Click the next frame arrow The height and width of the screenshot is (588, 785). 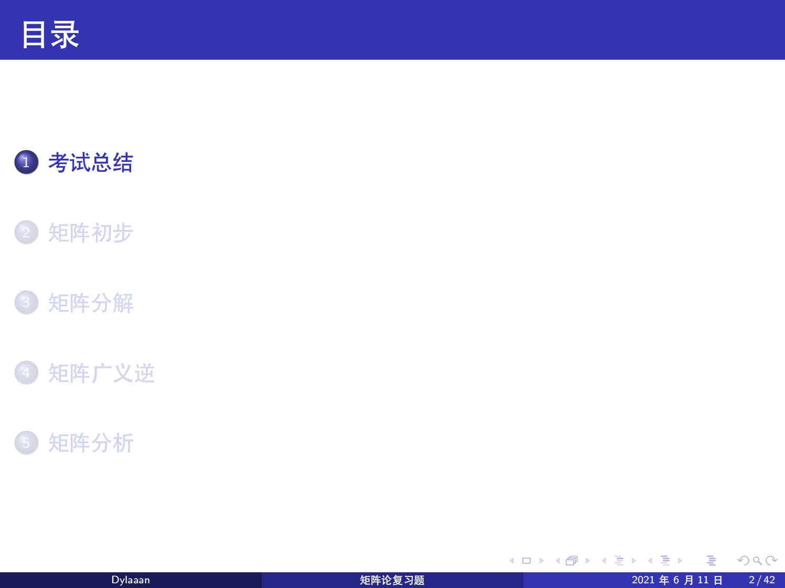588,561
